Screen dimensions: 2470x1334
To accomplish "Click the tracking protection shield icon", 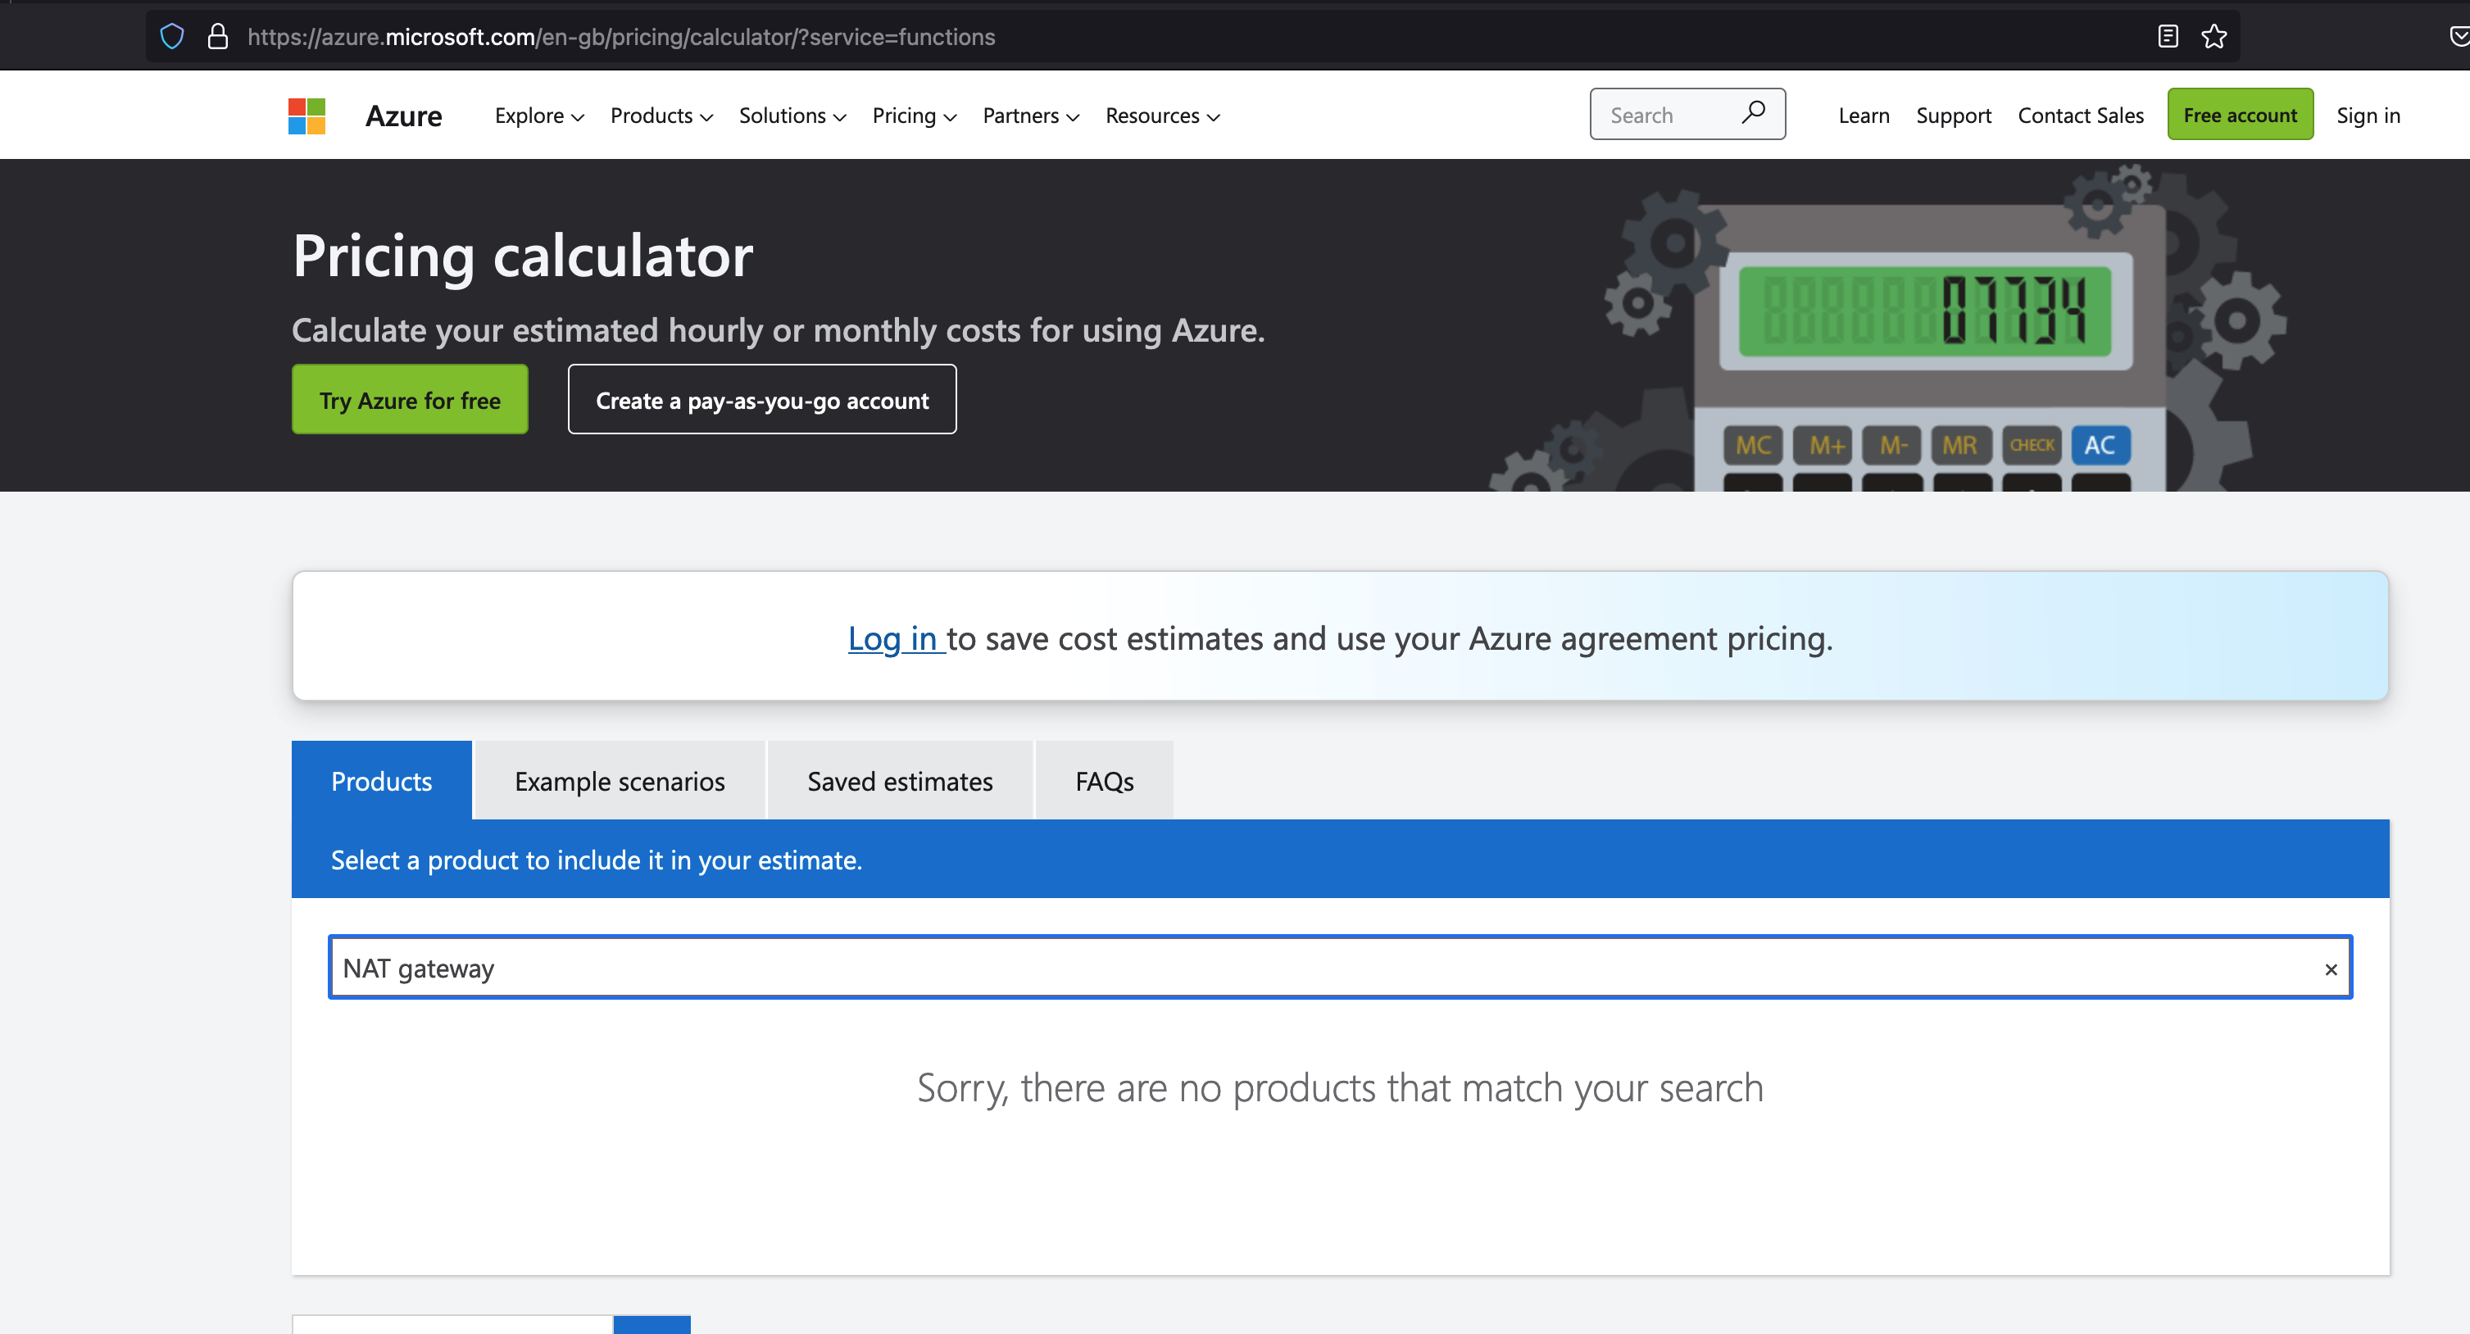I will 171,36.
